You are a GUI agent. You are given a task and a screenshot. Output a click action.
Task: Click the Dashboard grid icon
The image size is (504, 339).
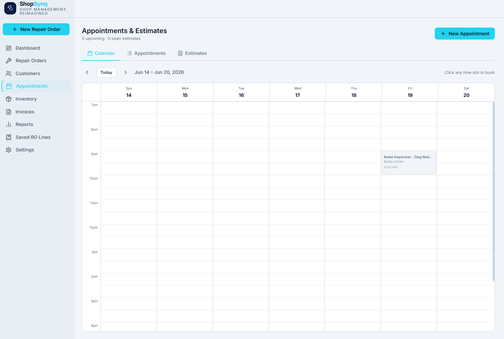[9, 48]
